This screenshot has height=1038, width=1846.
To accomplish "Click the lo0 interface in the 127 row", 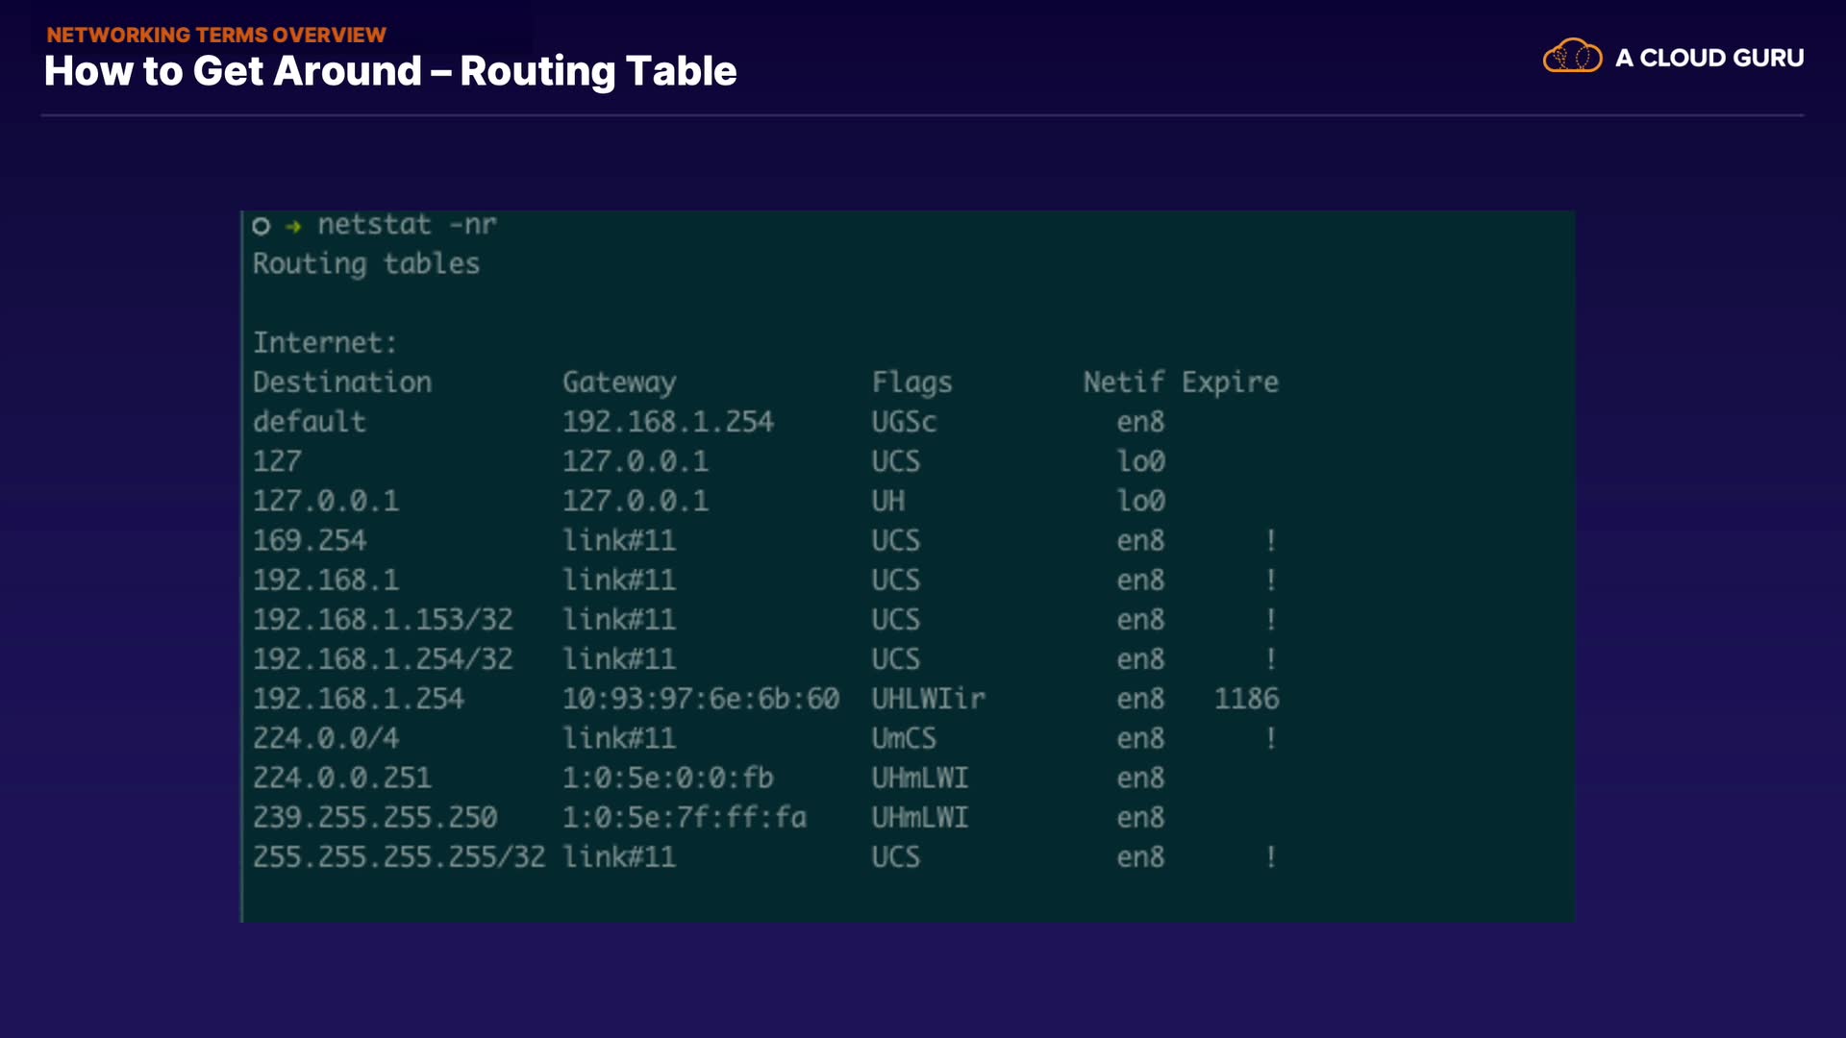I will tap(1140, 461).
